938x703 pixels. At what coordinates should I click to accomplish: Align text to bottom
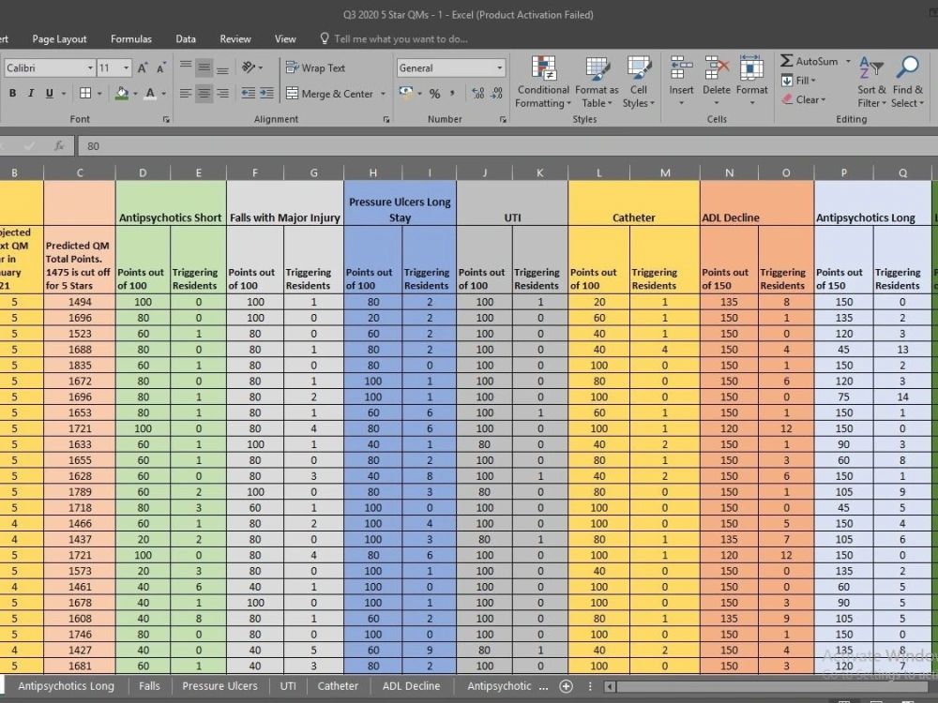click(x=222, y=67)
